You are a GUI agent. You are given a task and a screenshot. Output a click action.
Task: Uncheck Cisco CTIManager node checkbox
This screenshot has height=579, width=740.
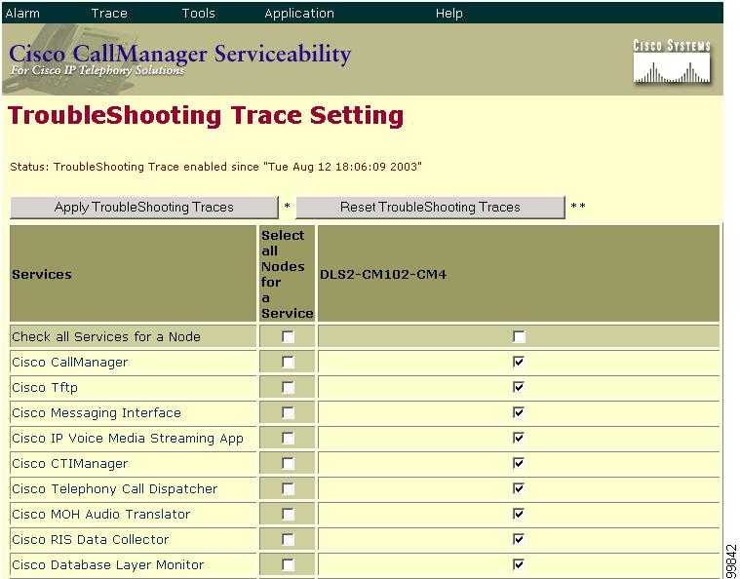(519, 463)
